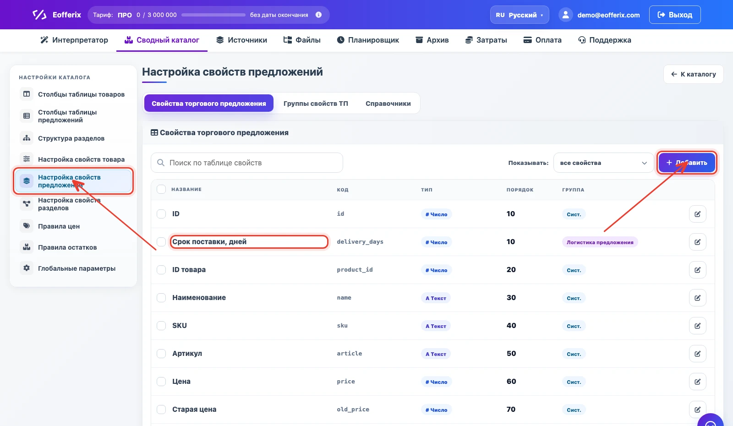Click Структура разделов sidebar icon
Image resolution: width=733 pixels, height=426 pixels.
point(27,138)
